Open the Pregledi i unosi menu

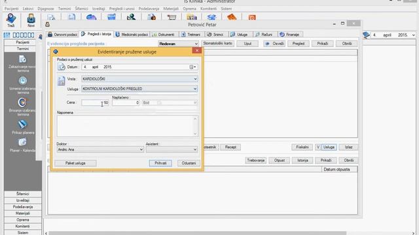tap(122, 8)
